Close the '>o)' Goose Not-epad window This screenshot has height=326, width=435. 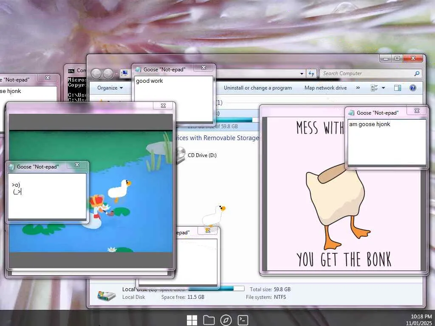coord(77,165)
